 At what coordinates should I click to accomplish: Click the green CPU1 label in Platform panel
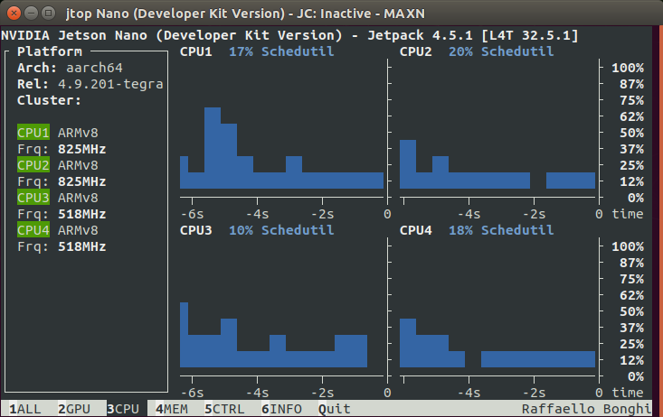point(33,133)
